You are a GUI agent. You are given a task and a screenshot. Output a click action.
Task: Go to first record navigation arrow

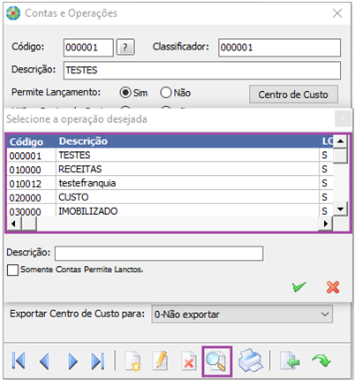(x=19, y=361)
